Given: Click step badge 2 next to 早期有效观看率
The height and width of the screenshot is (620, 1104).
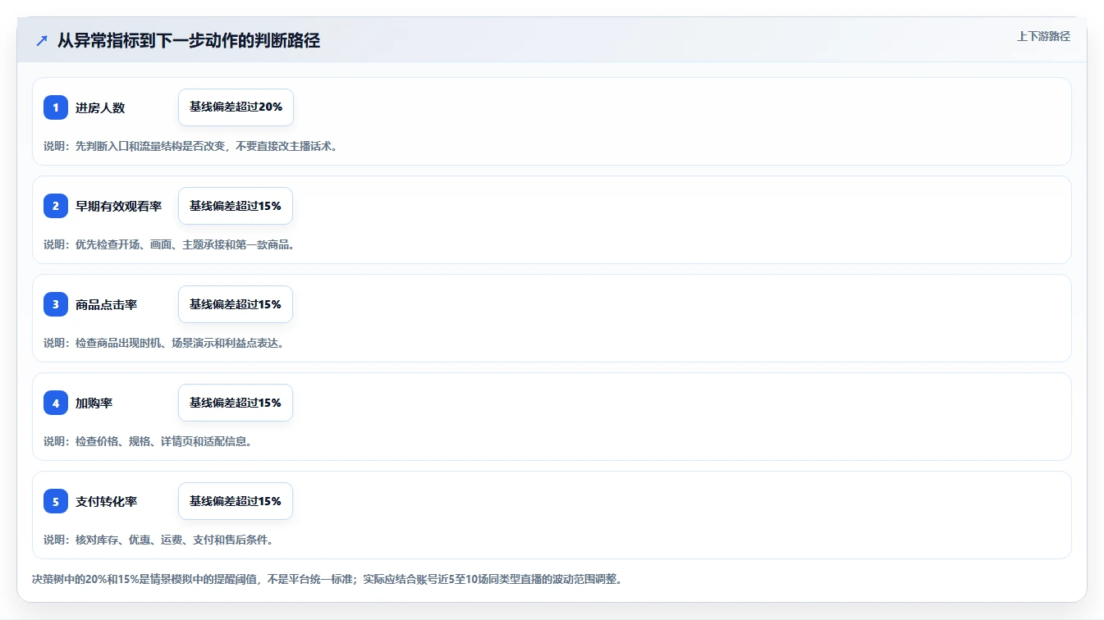Looking at the screenshot, I should 56,206.
